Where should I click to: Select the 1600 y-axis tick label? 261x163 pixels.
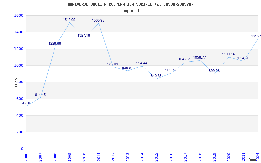coord(19,15)
